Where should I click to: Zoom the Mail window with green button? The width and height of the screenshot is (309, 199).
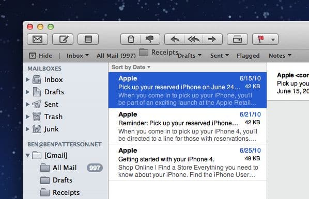51,27
